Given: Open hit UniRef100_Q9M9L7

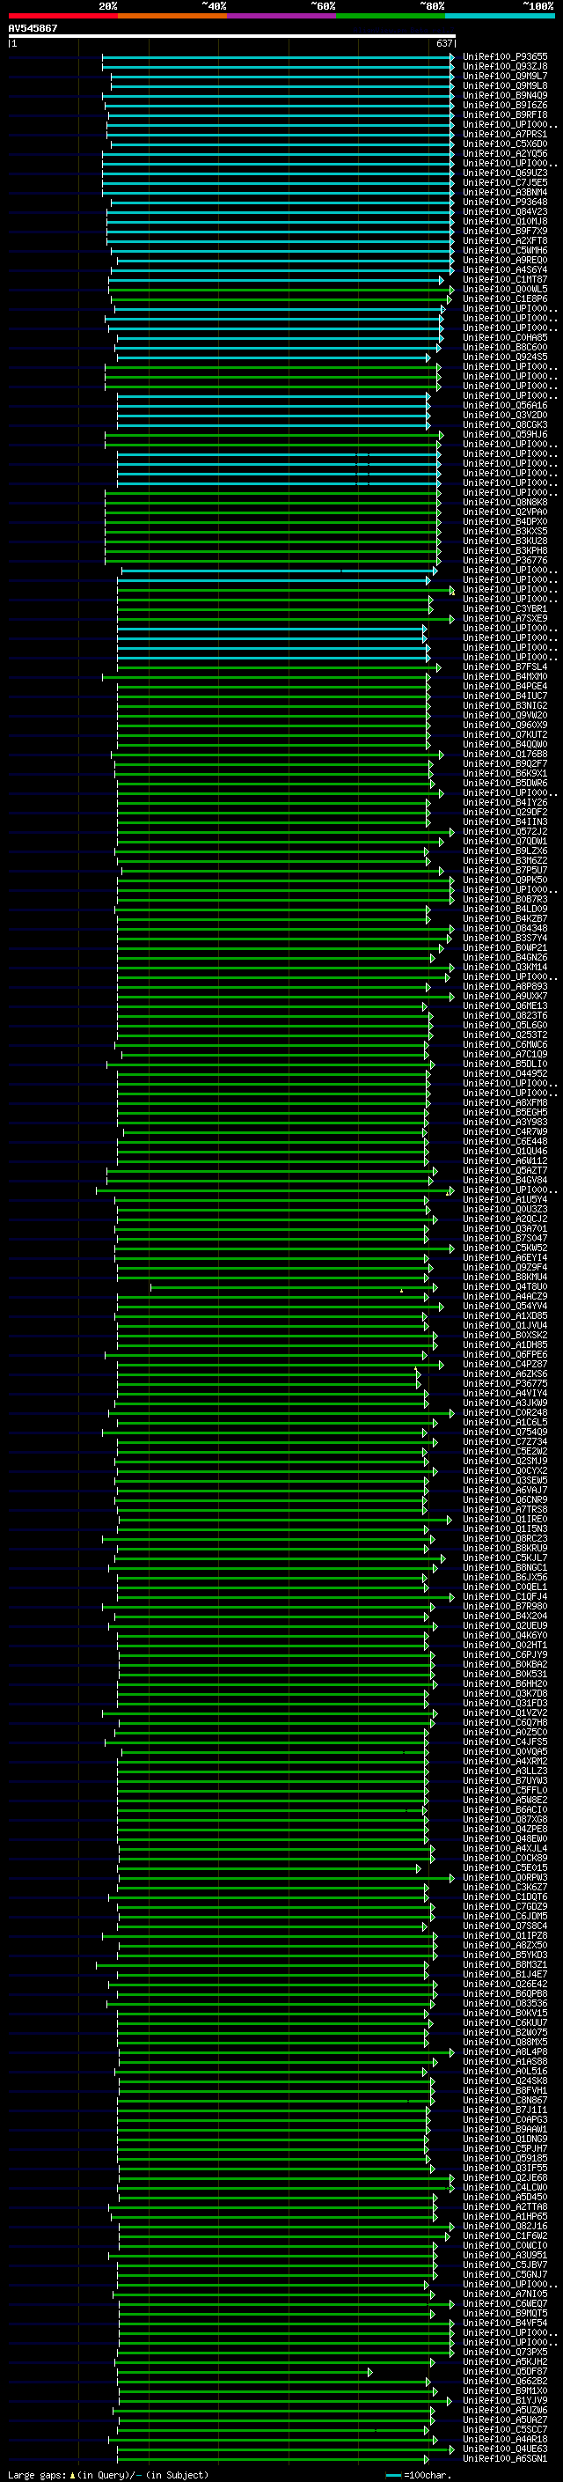Looking at the screenshot, I should coord(505,76).
